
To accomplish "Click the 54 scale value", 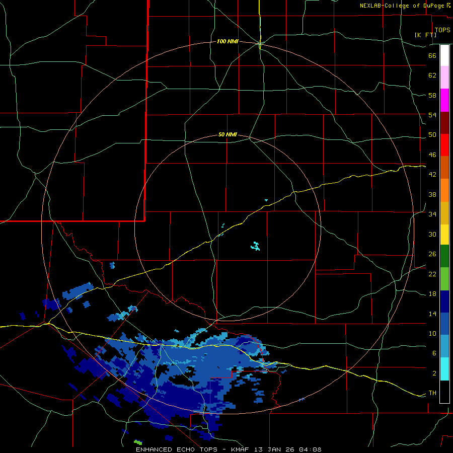I will [432, 115].
